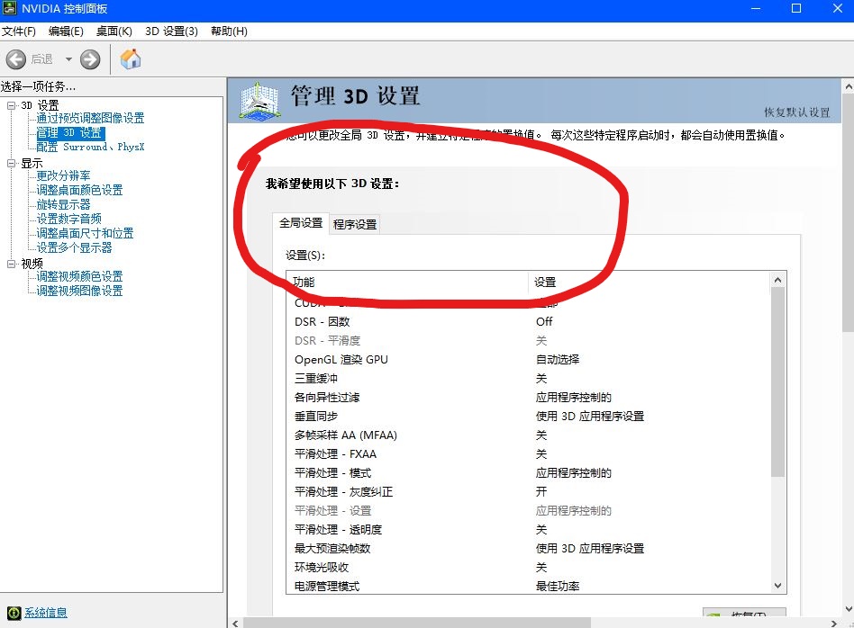Open the 桌面(K) menu
Image resolution: width=854 pixels, height=628 pixels.
click(114, 31)
